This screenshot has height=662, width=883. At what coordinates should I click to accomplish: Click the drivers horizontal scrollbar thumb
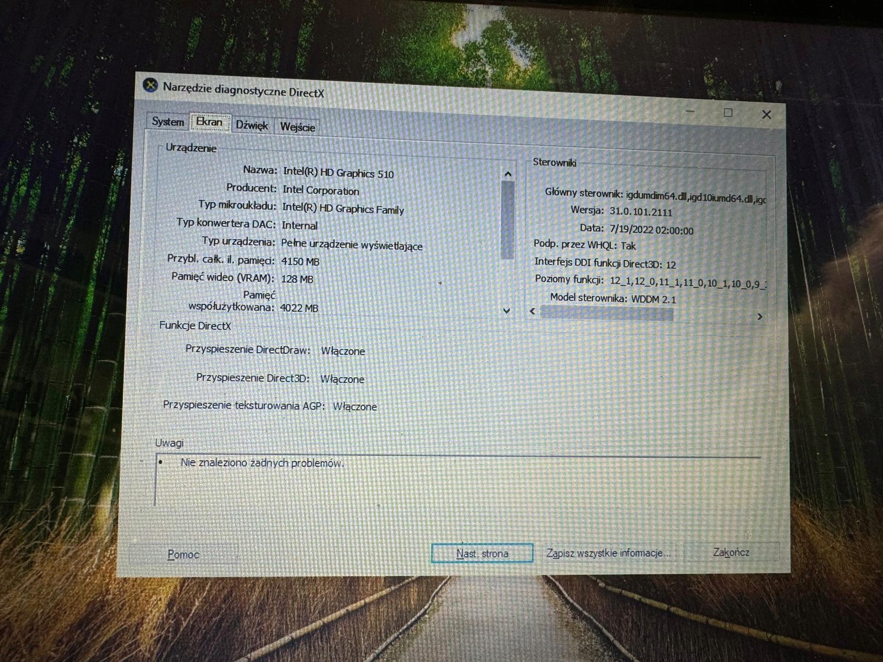(x=607, y=314)
